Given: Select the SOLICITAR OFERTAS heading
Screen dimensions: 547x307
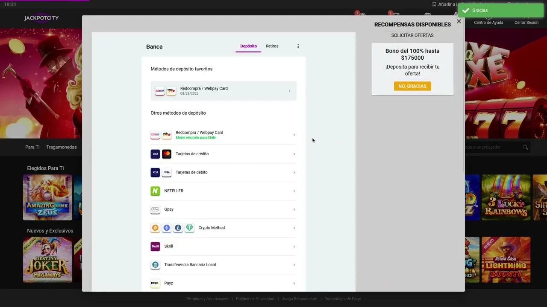Looking at the screenshot, I should pos(412,35).
